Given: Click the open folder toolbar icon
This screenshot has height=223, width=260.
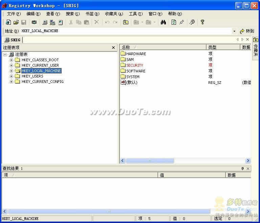Looking at the screenshot, I should [x=16, y=22].
